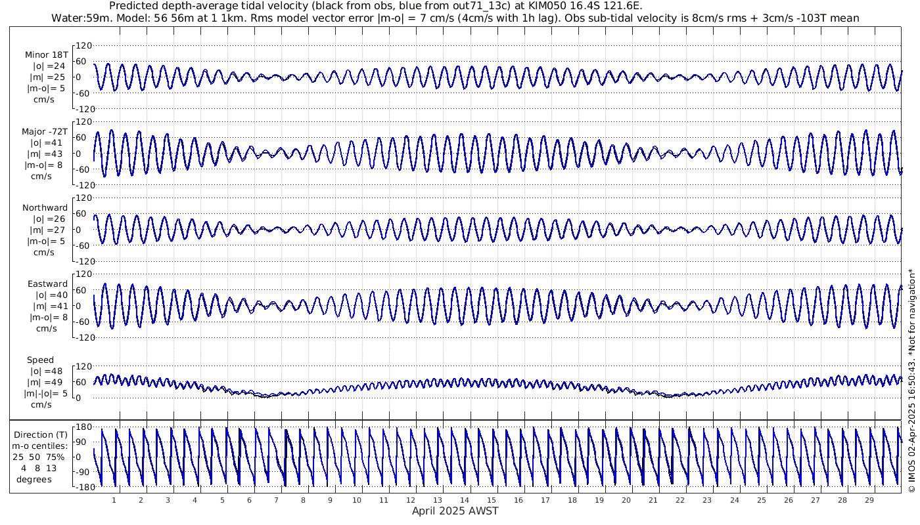
Task: Click the date tick label '23'
Action: (707, 500)
